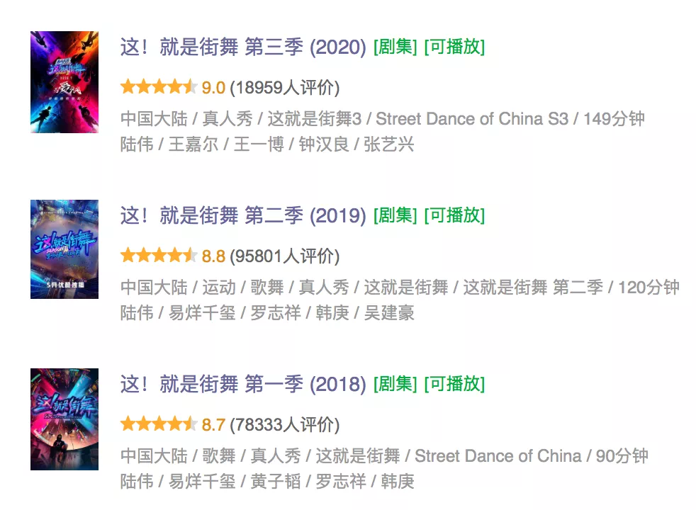Click the 9.0 rating score number

(x=213, y=88)
